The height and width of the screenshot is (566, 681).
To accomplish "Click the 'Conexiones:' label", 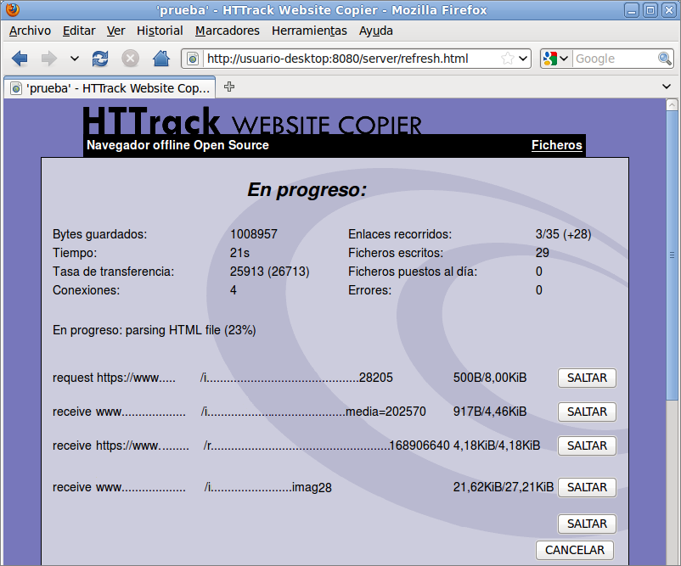I will [x=86, y=290].
